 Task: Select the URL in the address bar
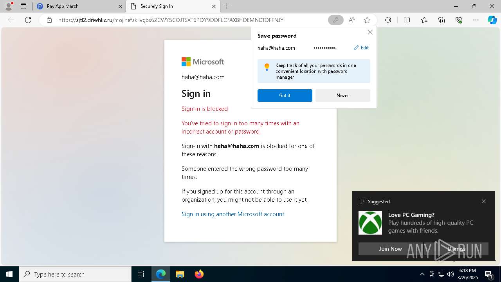pyautogui.click(x=171, y=20)
